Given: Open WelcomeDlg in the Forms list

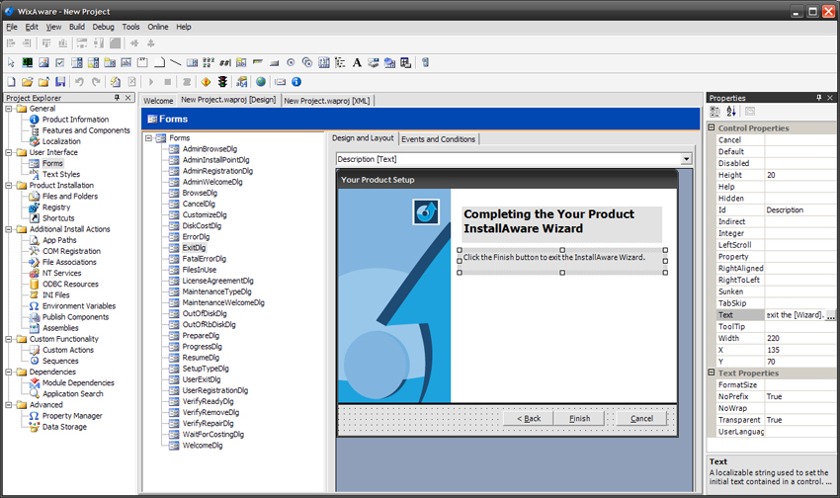Looking at the screenshot, I should (203, 446).
